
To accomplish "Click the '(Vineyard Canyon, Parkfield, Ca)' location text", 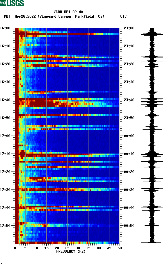I will click(x=71, y=16).
